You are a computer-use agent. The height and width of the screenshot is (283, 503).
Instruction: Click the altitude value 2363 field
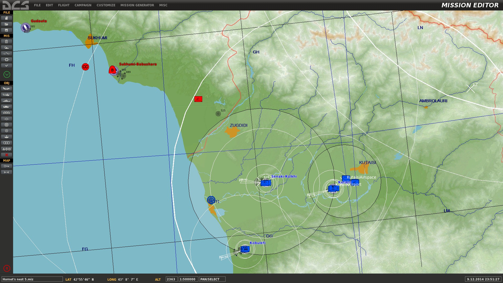pyautogui.click(x=171, y=279)
